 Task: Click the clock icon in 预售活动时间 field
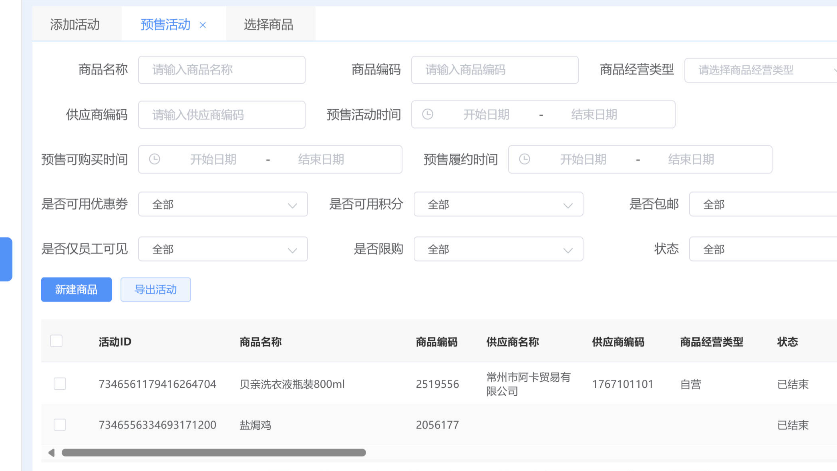point(427,115)
